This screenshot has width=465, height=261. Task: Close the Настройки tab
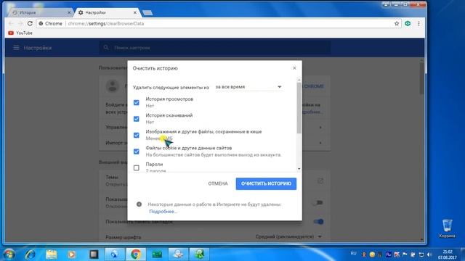(135, 13)
